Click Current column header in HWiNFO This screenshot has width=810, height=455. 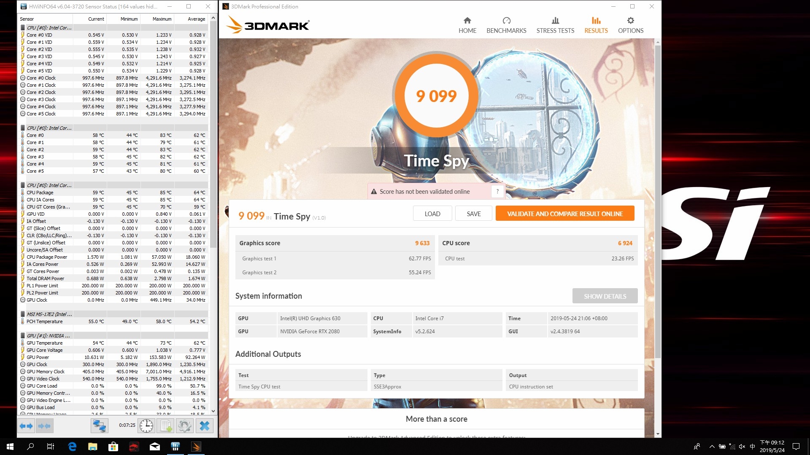89,19
